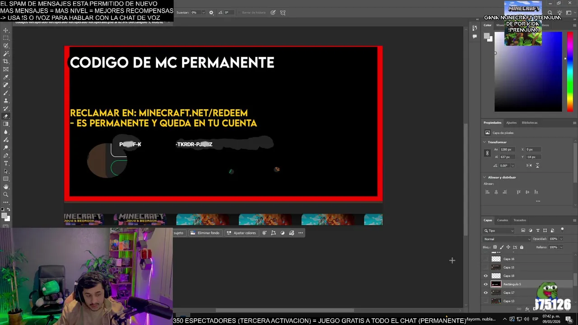Toggle the layer filter on/off switch

click(x=562, y=230)
